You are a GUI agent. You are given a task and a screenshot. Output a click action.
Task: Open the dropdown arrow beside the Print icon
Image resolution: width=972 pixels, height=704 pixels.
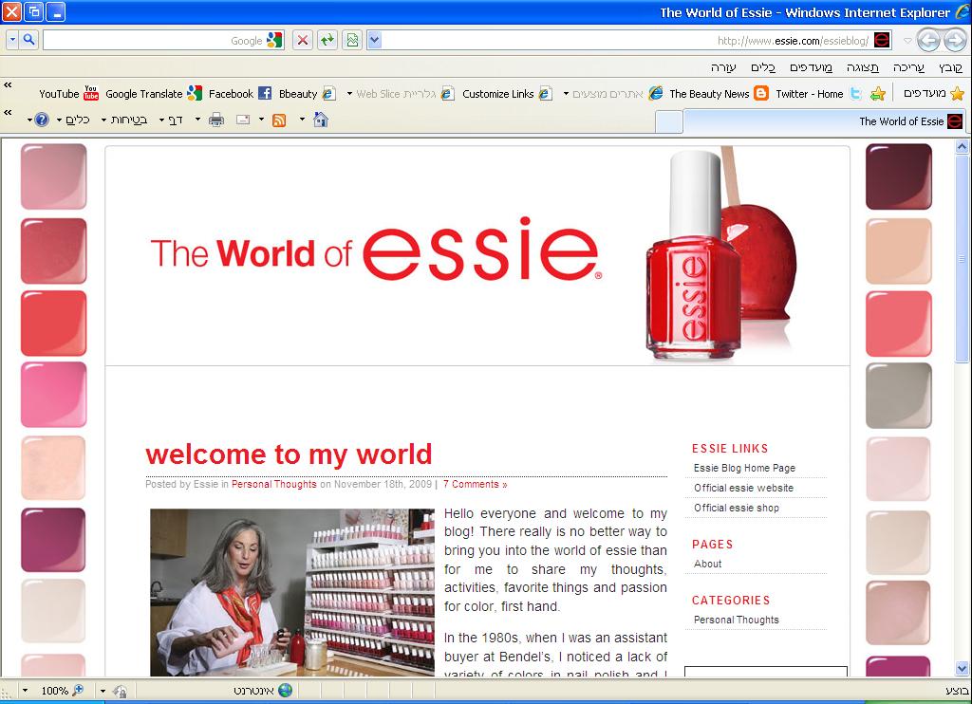(x=197, y=119)
